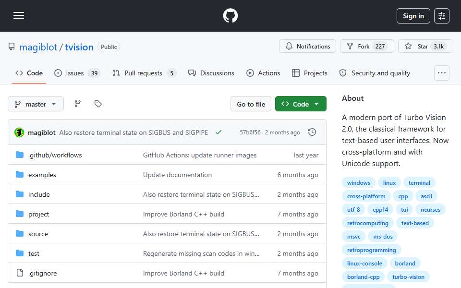Select the retrocomputing topic tag

(x=367, y=223)
